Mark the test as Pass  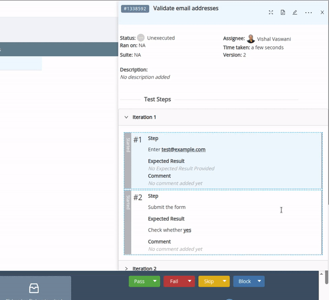(x=139, y=282)
